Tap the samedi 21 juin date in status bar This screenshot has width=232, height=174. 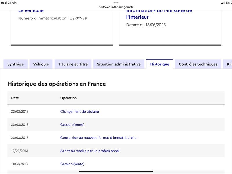tap(8, 3)
